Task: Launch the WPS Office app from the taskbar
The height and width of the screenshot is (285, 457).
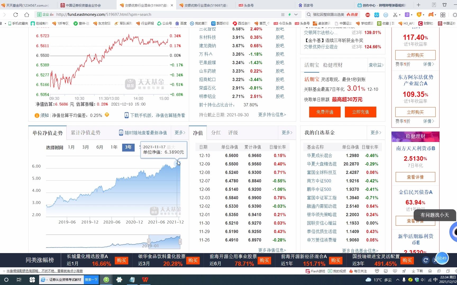Action: click(145, 279)
